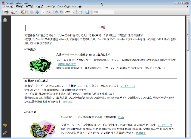Image resolution: width=191 pixels, height=139 pixels.
Task: Close the document with menu bar X
Action: pos(188,7)
